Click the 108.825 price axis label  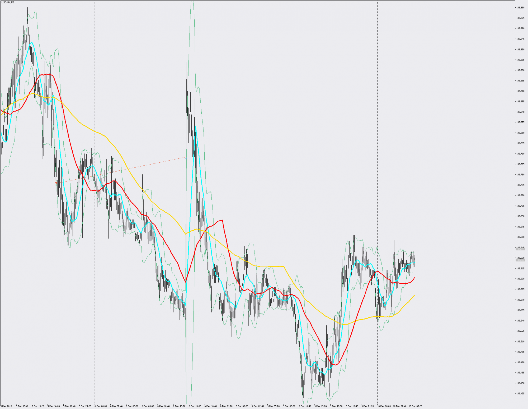[x=520, y=122]
